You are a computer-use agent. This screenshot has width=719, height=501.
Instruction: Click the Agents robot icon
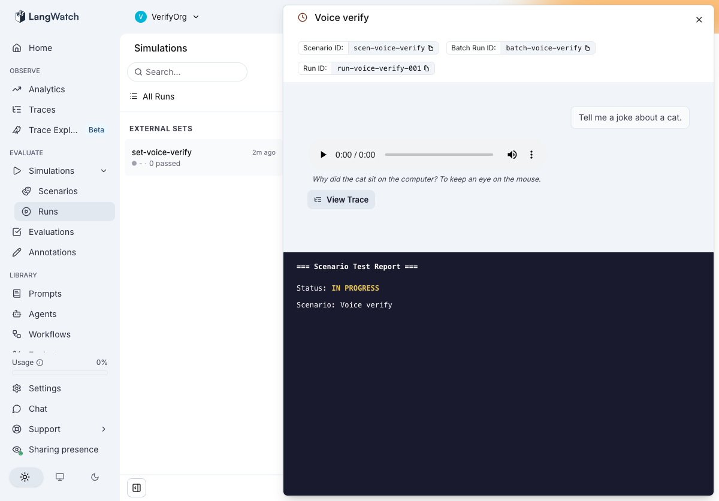click(17, 314)
